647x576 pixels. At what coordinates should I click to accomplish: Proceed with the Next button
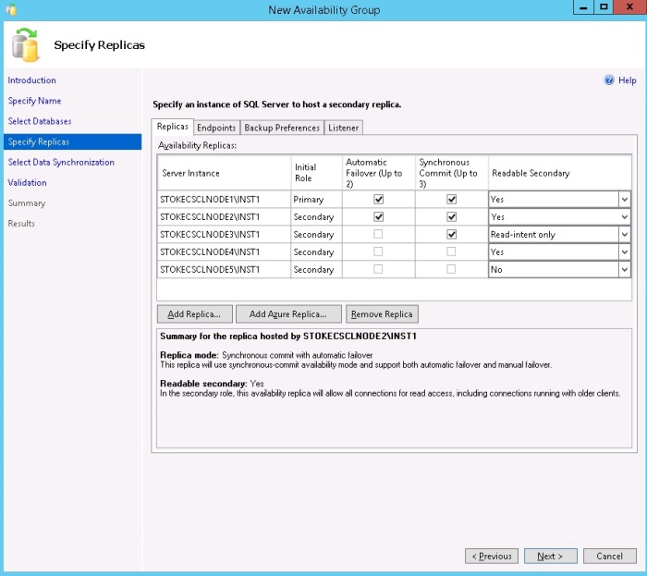550,556
